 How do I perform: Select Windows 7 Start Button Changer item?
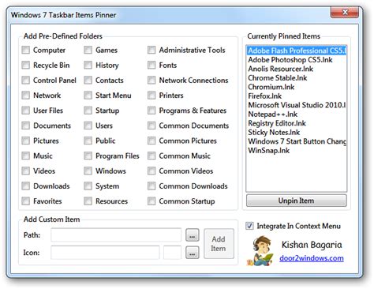[x=297, y=141]
